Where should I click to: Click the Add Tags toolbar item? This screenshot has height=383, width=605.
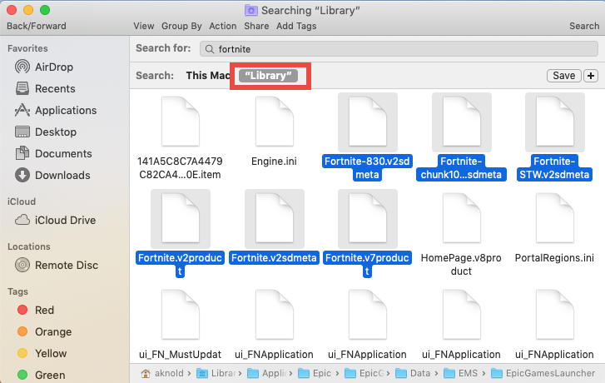pos(296,26)
